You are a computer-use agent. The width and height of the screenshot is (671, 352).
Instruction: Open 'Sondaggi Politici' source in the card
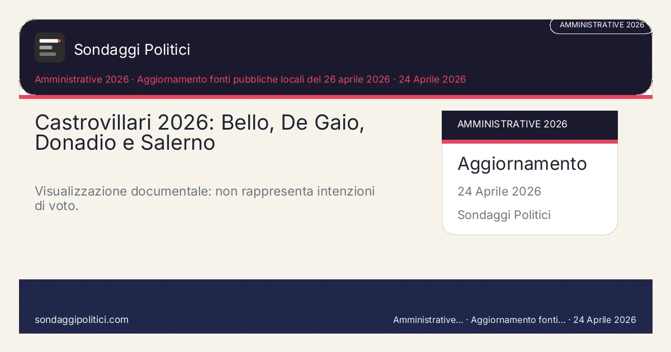(504, 215)
